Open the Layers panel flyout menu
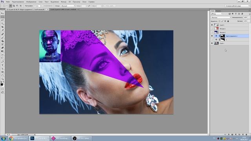The width and height of the screenshot is (251, 141). click(249, 11)
